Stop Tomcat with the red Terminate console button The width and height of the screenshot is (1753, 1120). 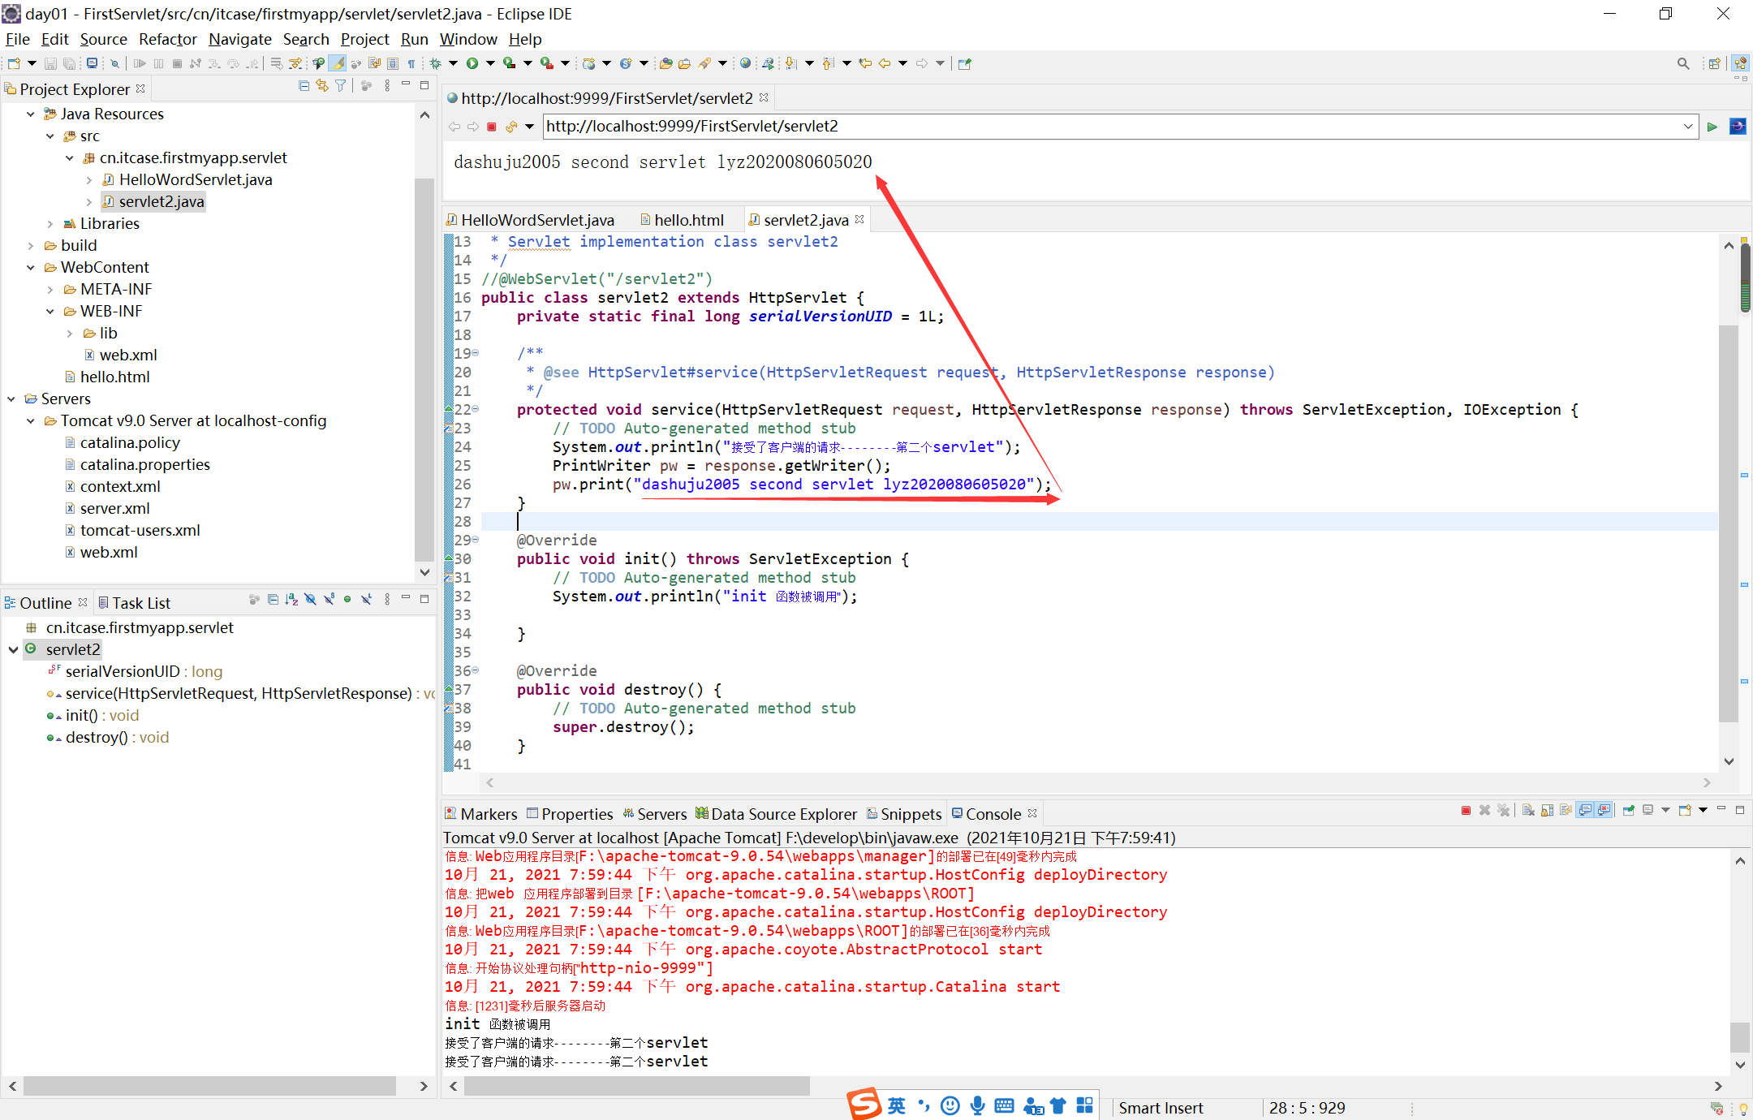[1466, 810]
